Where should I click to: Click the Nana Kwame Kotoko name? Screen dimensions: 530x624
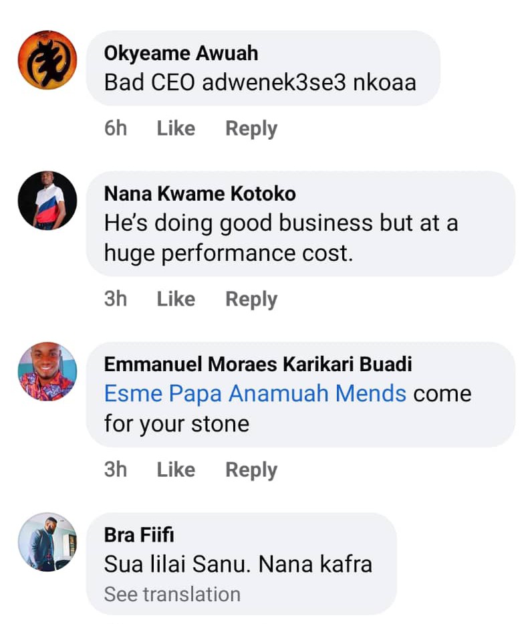(x=200, y=193)
